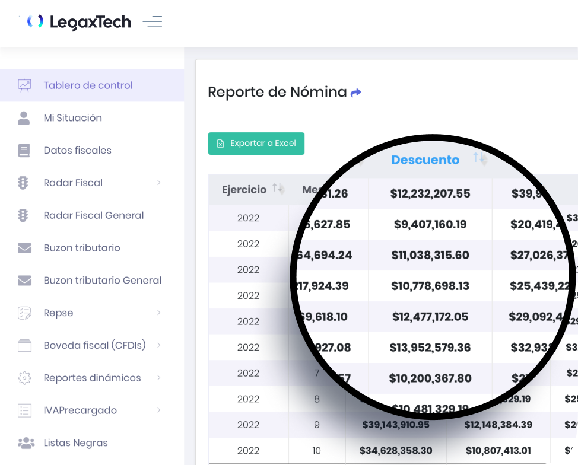Viewport: 578px width, 465px height.
Task: Click the Tablero de control chart icon
Action: 24,85
